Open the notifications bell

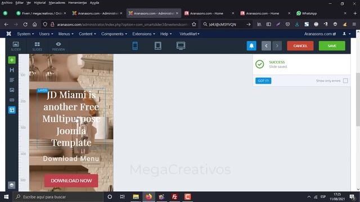click(251, 46)
